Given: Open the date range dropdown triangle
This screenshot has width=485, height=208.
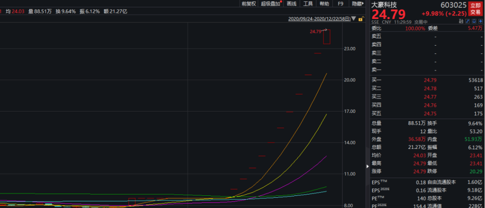Looking at the screenshot, I should (354, 19).
